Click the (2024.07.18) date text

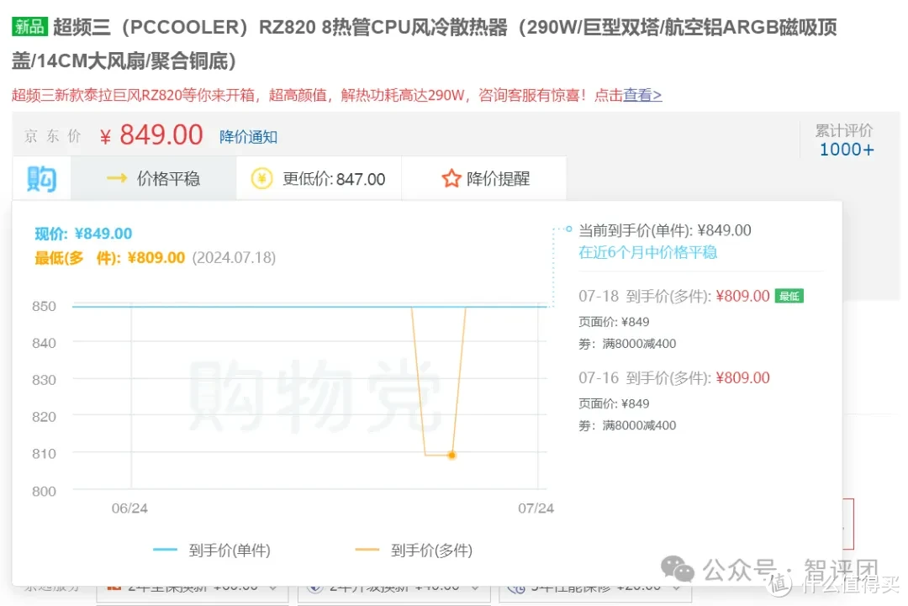click(x=234, y=258)
